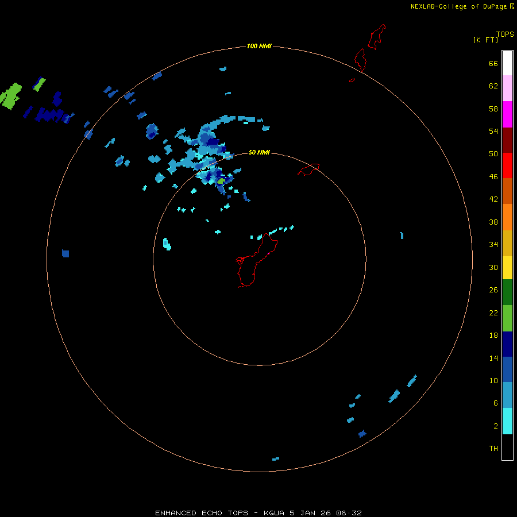Click the 08:32 timestamp
Screen dimensions: 517x517
point(349,513)
